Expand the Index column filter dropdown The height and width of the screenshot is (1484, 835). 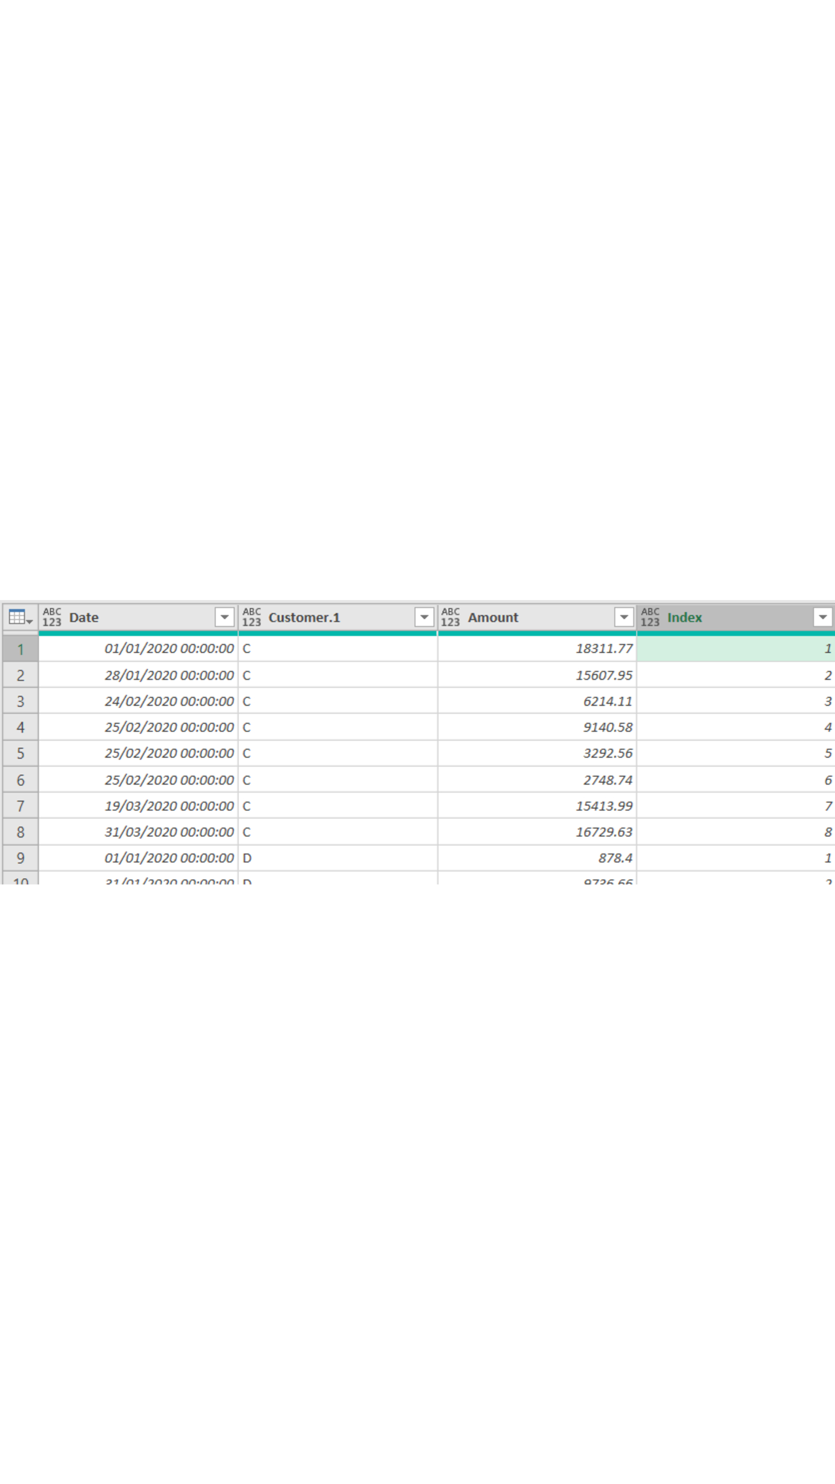tap(822, 617)
